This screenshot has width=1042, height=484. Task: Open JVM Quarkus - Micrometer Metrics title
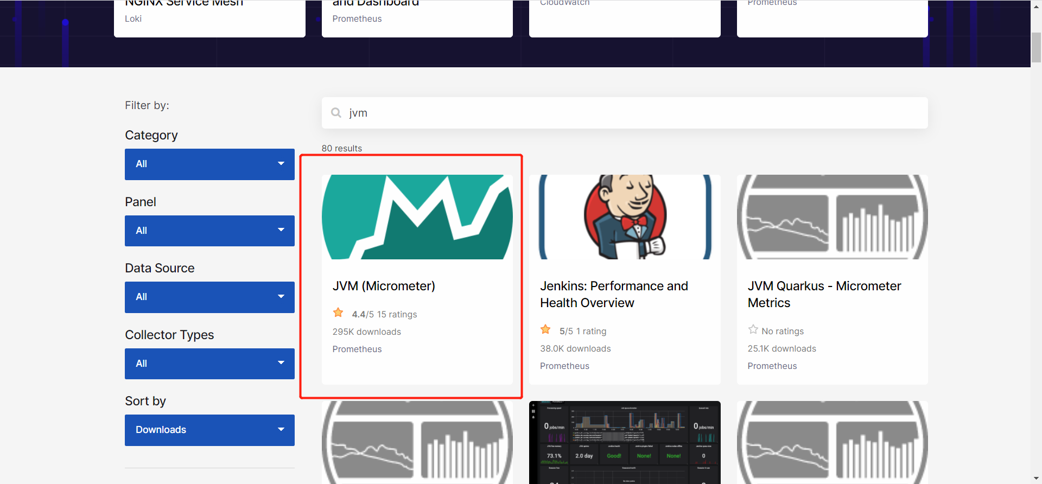coord(824,294)
